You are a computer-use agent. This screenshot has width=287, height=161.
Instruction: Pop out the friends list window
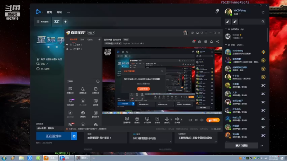click(x=263, y=12)
